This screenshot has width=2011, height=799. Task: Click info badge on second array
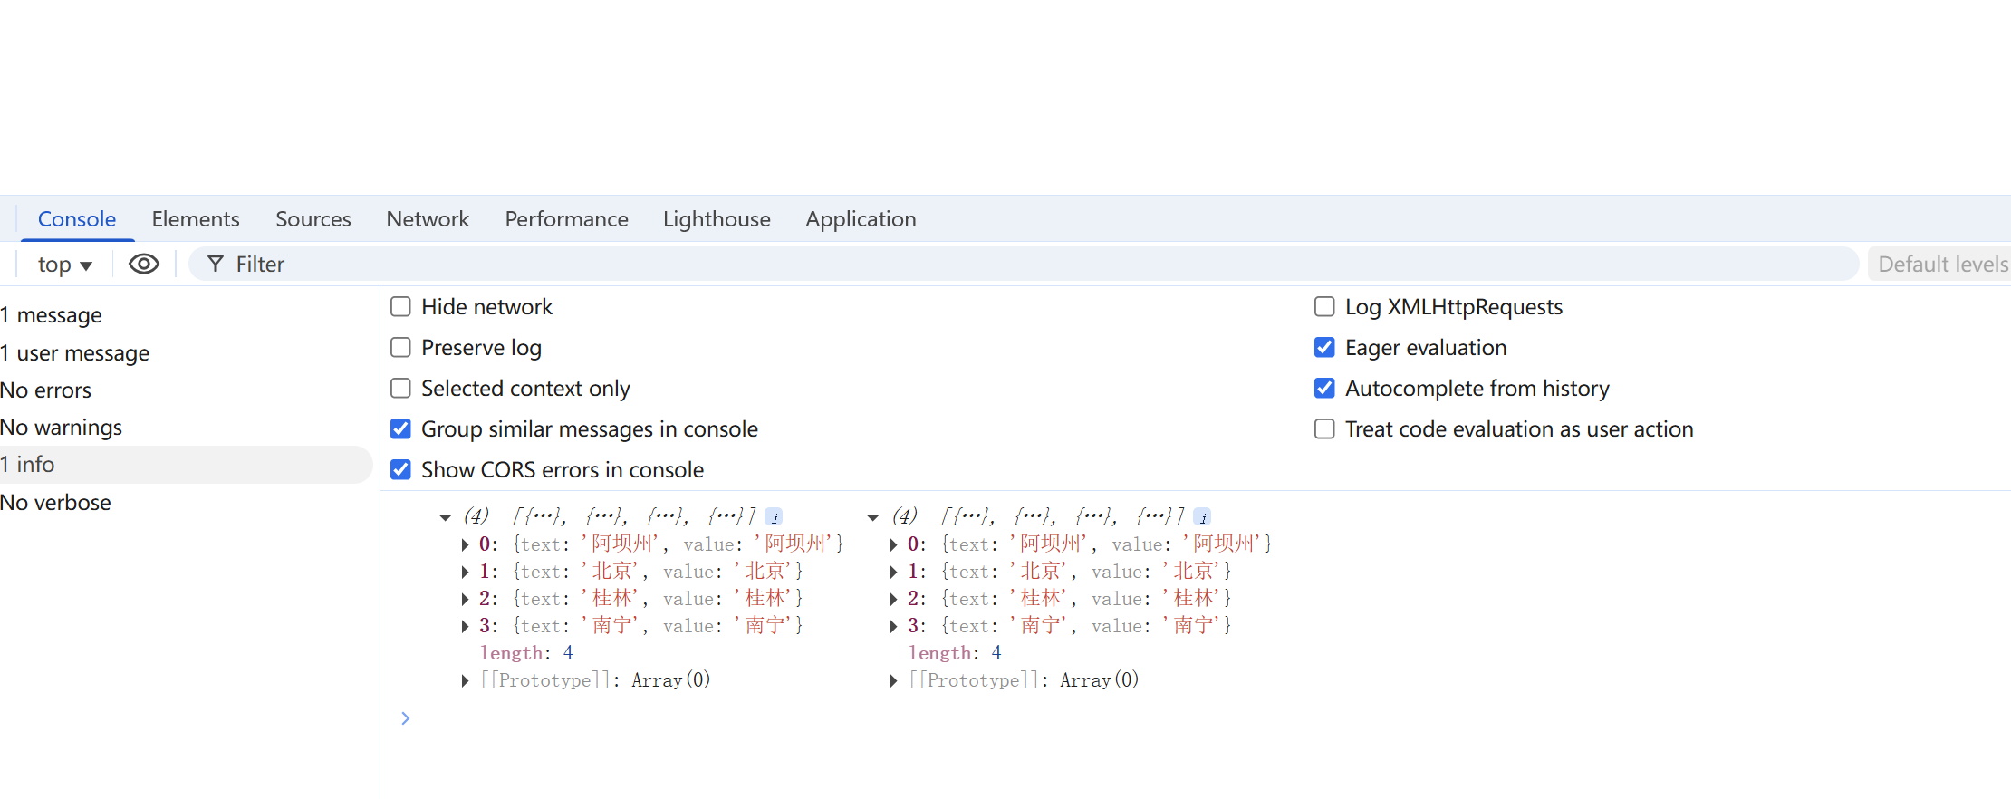tap(1202, 517)
